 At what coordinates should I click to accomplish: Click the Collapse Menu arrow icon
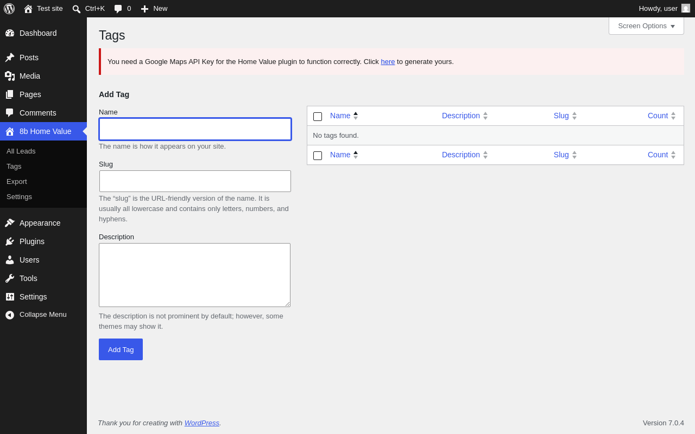(10, 315)
